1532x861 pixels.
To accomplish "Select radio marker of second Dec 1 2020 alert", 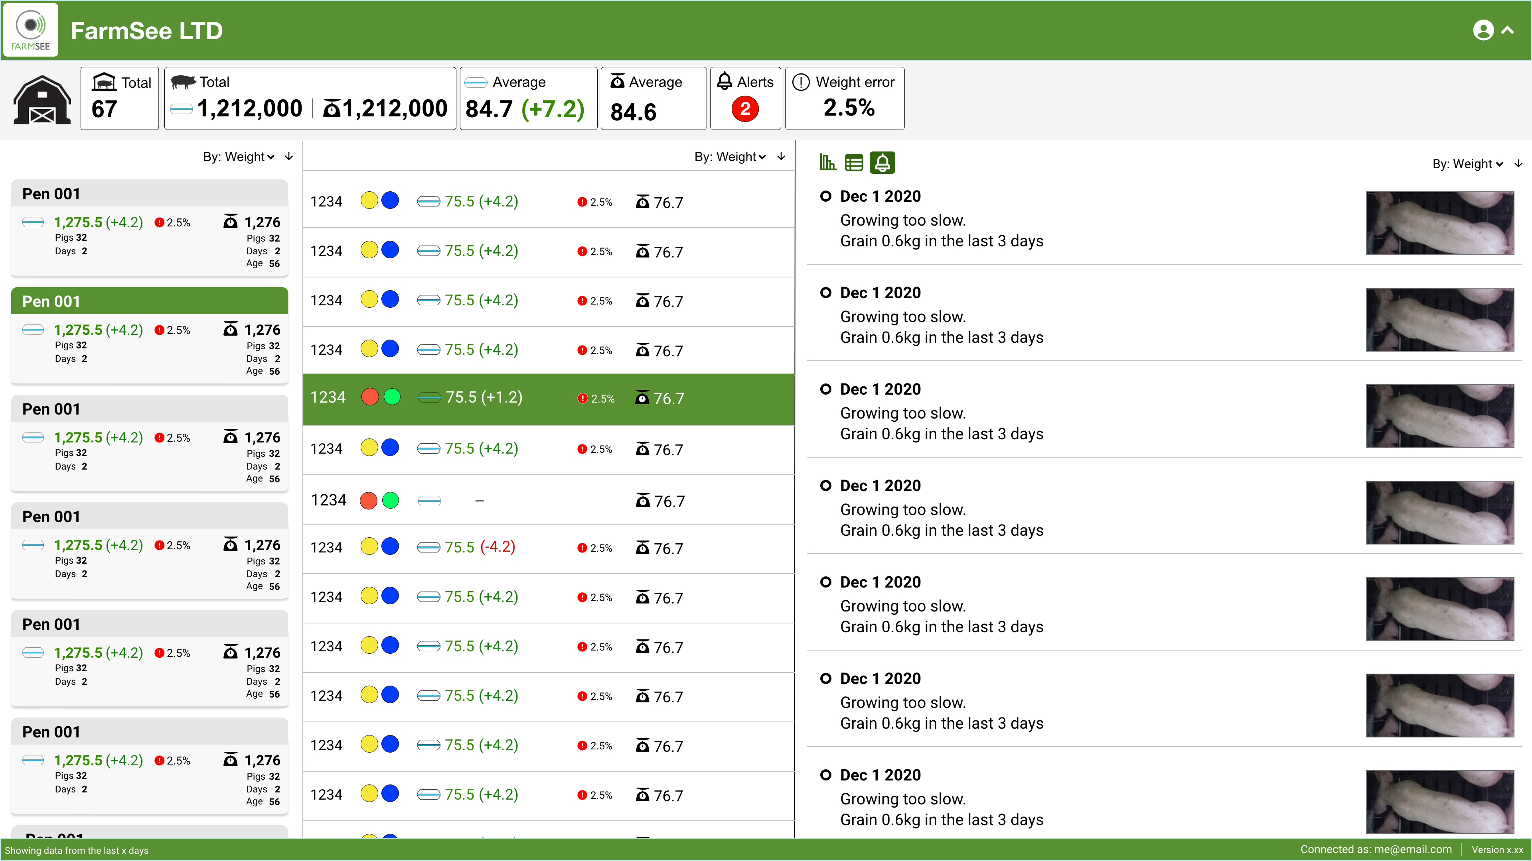I will coord(825,292).
